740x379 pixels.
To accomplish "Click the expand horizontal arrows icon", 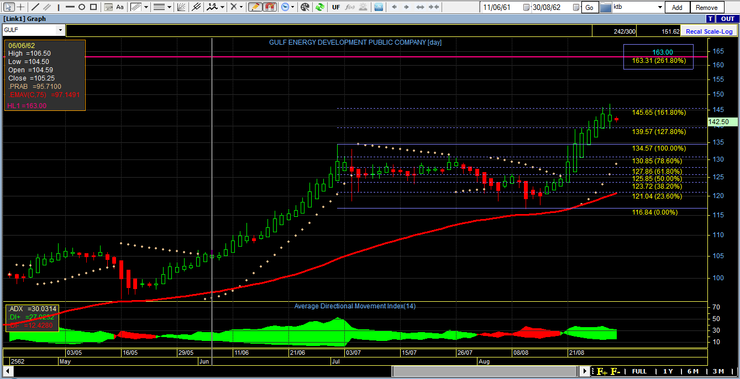I will (420, 7).
